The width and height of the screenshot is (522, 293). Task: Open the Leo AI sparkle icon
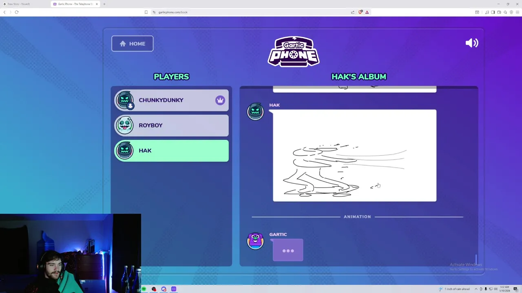(505, 12)
